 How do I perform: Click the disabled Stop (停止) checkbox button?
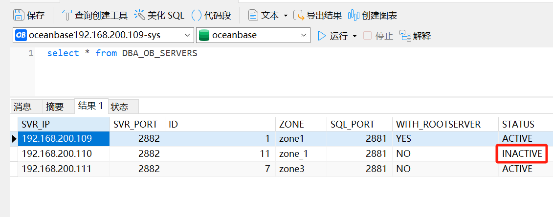368,36
